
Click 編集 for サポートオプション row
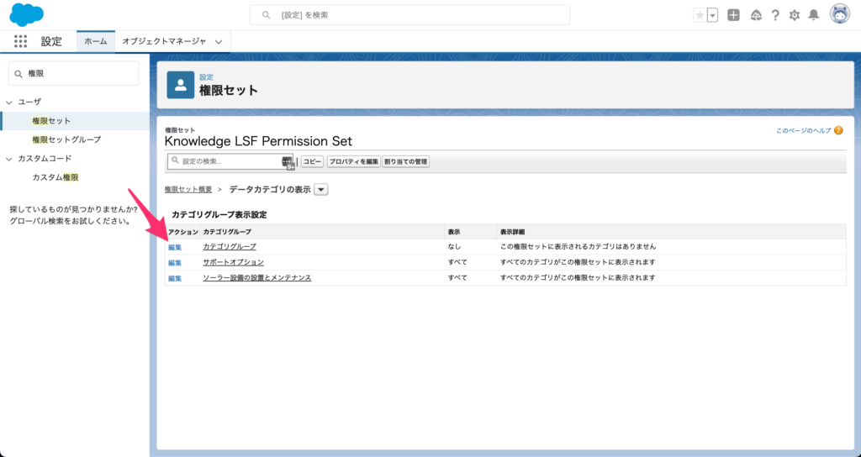pos(175,263)
